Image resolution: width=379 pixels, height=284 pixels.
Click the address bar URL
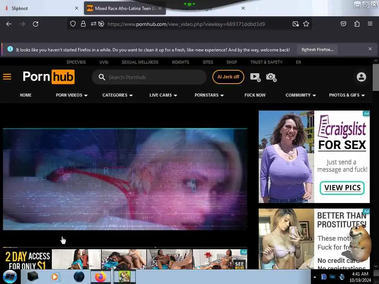click(186, 24)
